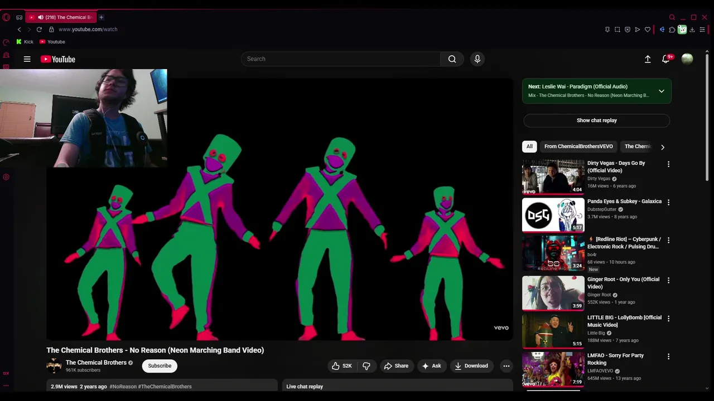Image resolution: width=714 pixels, height=401 pixels.
Task: Open the Kick bookmark
Action: click(25, 42)
